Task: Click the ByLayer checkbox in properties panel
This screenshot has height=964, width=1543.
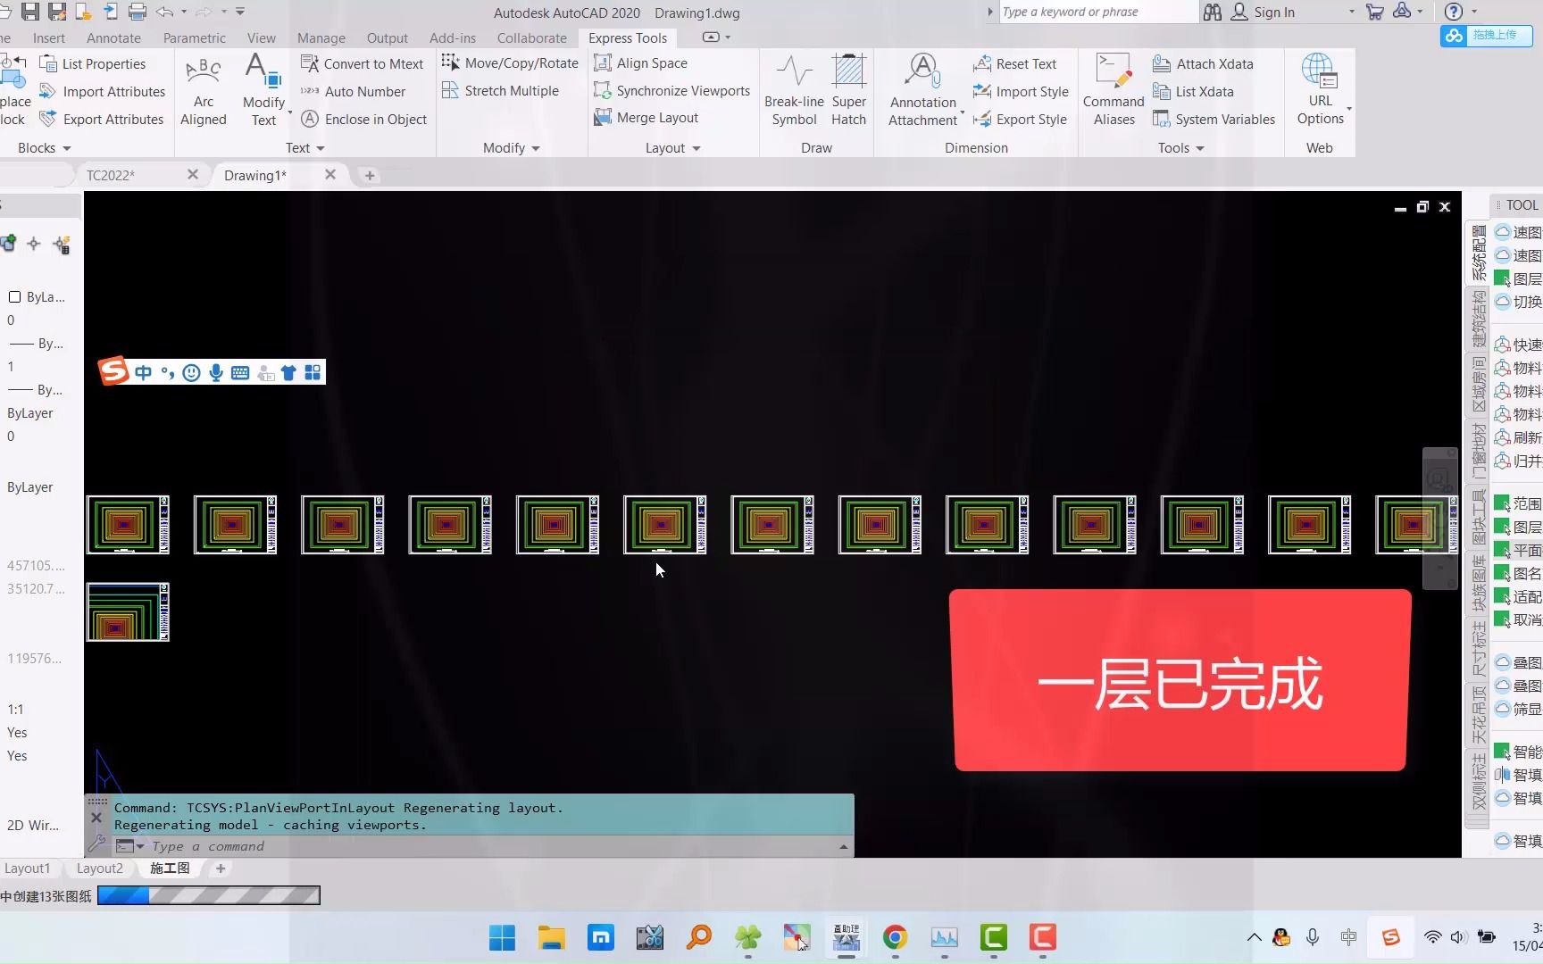Action: coord(15,296)
